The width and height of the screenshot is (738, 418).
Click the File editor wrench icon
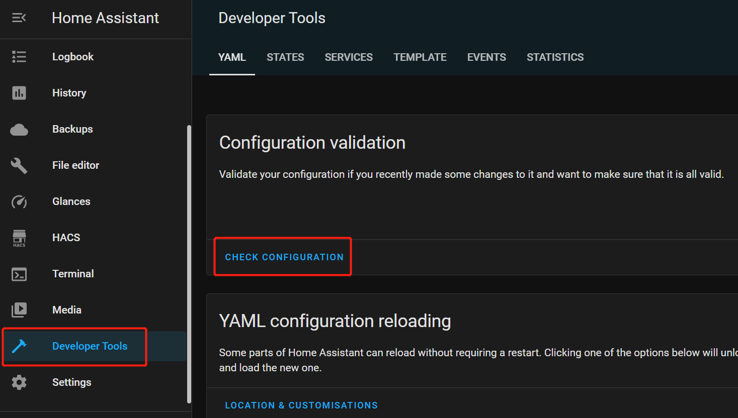tap(19, 165)
